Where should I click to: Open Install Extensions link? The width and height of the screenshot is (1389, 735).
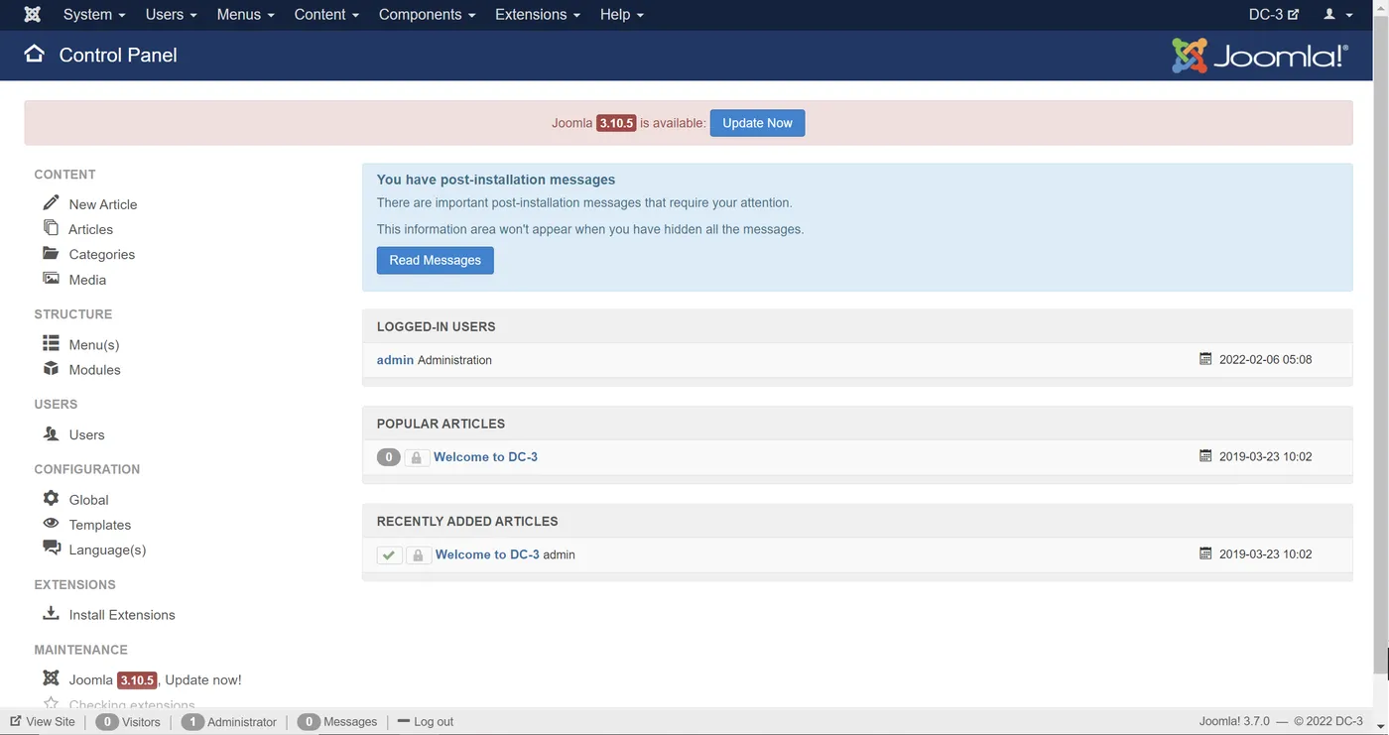[x=122, y=615]
